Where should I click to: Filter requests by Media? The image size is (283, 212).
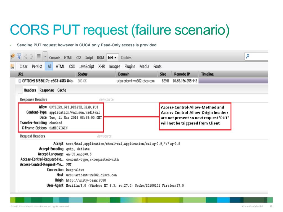point(144,67)
